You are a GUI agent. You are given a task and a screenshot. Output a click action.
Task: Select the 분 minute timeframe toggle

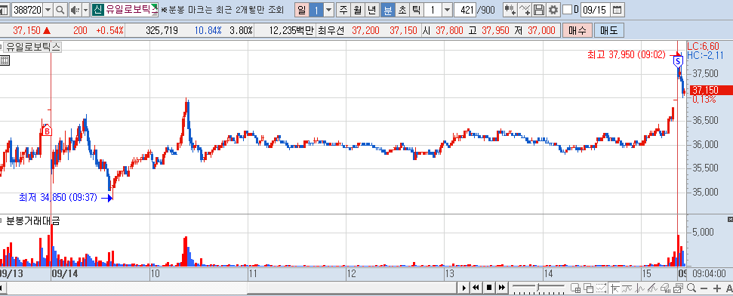tap(387, 10)
